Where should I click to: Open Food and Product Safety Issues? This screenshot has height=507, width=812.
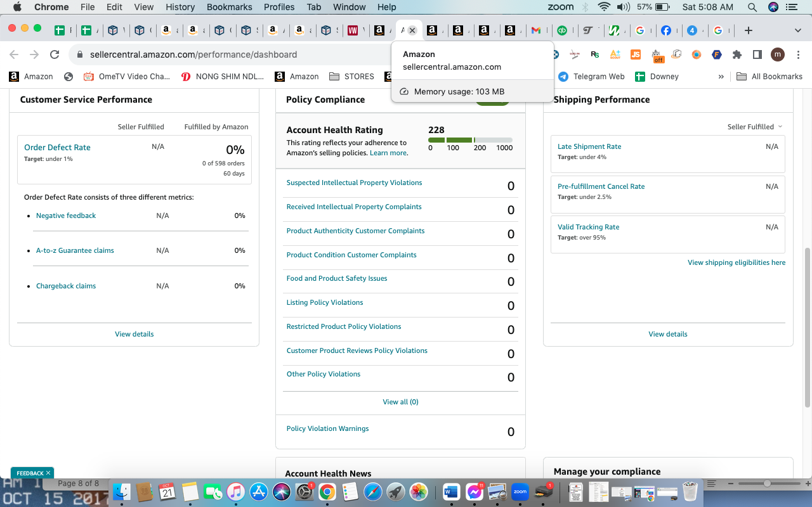(x=337, y=278)
